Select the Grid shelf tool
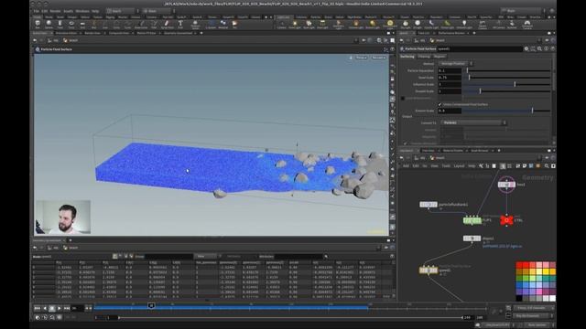 point(82,25)
